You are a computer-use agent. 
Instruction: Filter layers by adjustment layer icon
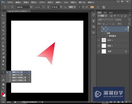tap(115, 16)
